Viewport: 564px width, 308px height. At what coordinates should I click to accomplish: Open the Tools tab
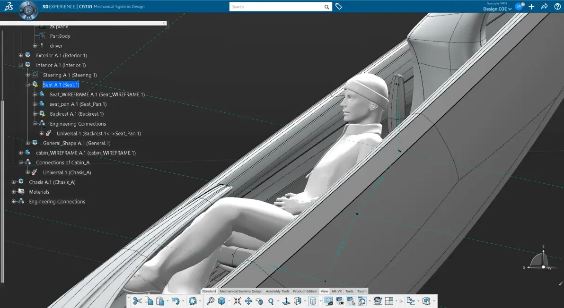click(x=349, y=291)
